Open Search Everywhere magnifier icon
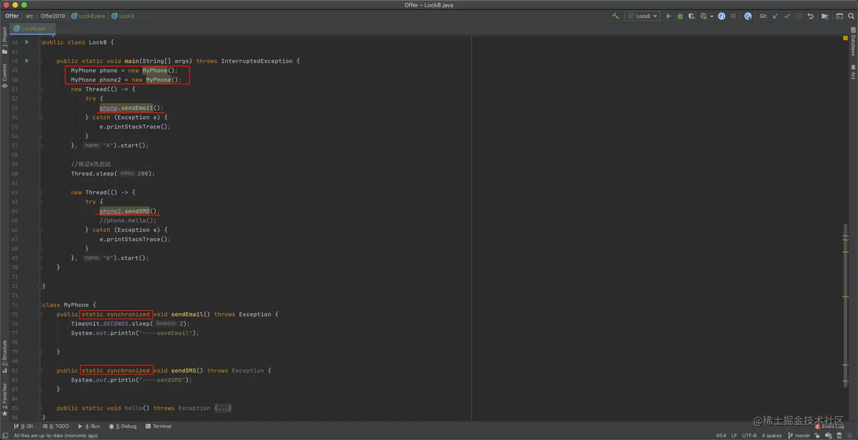The height and width of the screenshot is (440, 858). click(851, 16)
